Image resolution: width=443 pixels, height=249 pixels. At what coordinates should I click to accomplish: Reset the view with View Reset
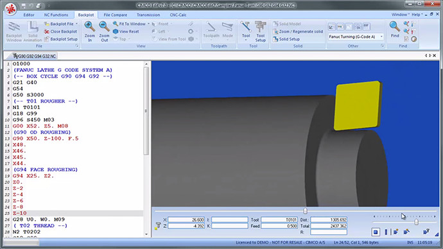point(126,31)
